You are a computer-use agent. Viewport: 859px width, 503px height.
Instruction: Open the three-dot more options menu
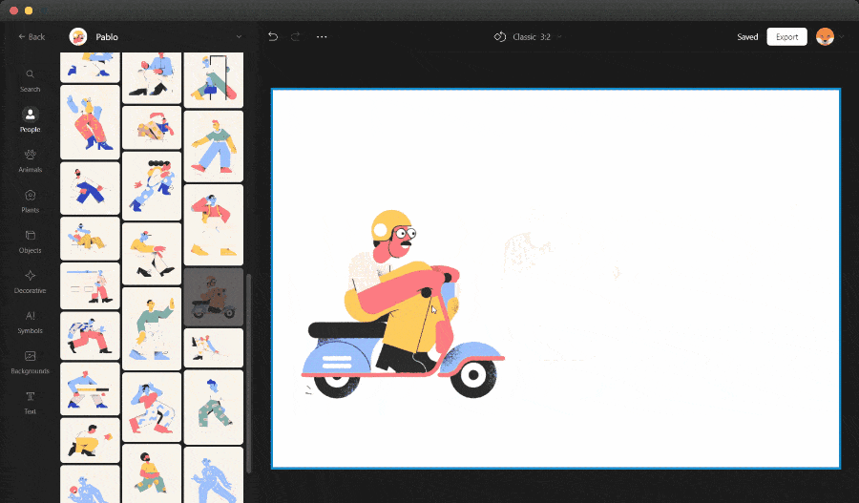click(322, 36)
